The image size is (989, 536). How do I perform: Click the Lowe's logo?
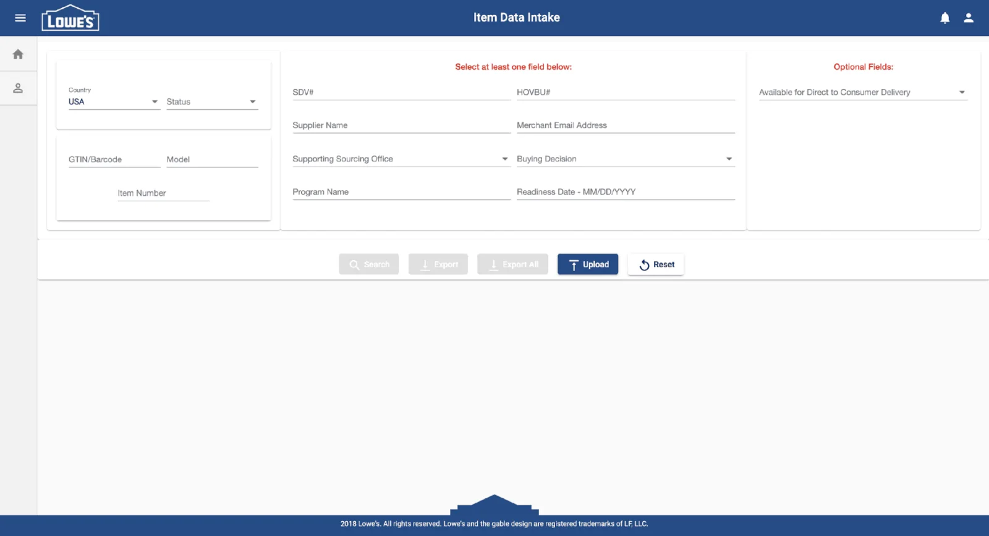[70, 18]
